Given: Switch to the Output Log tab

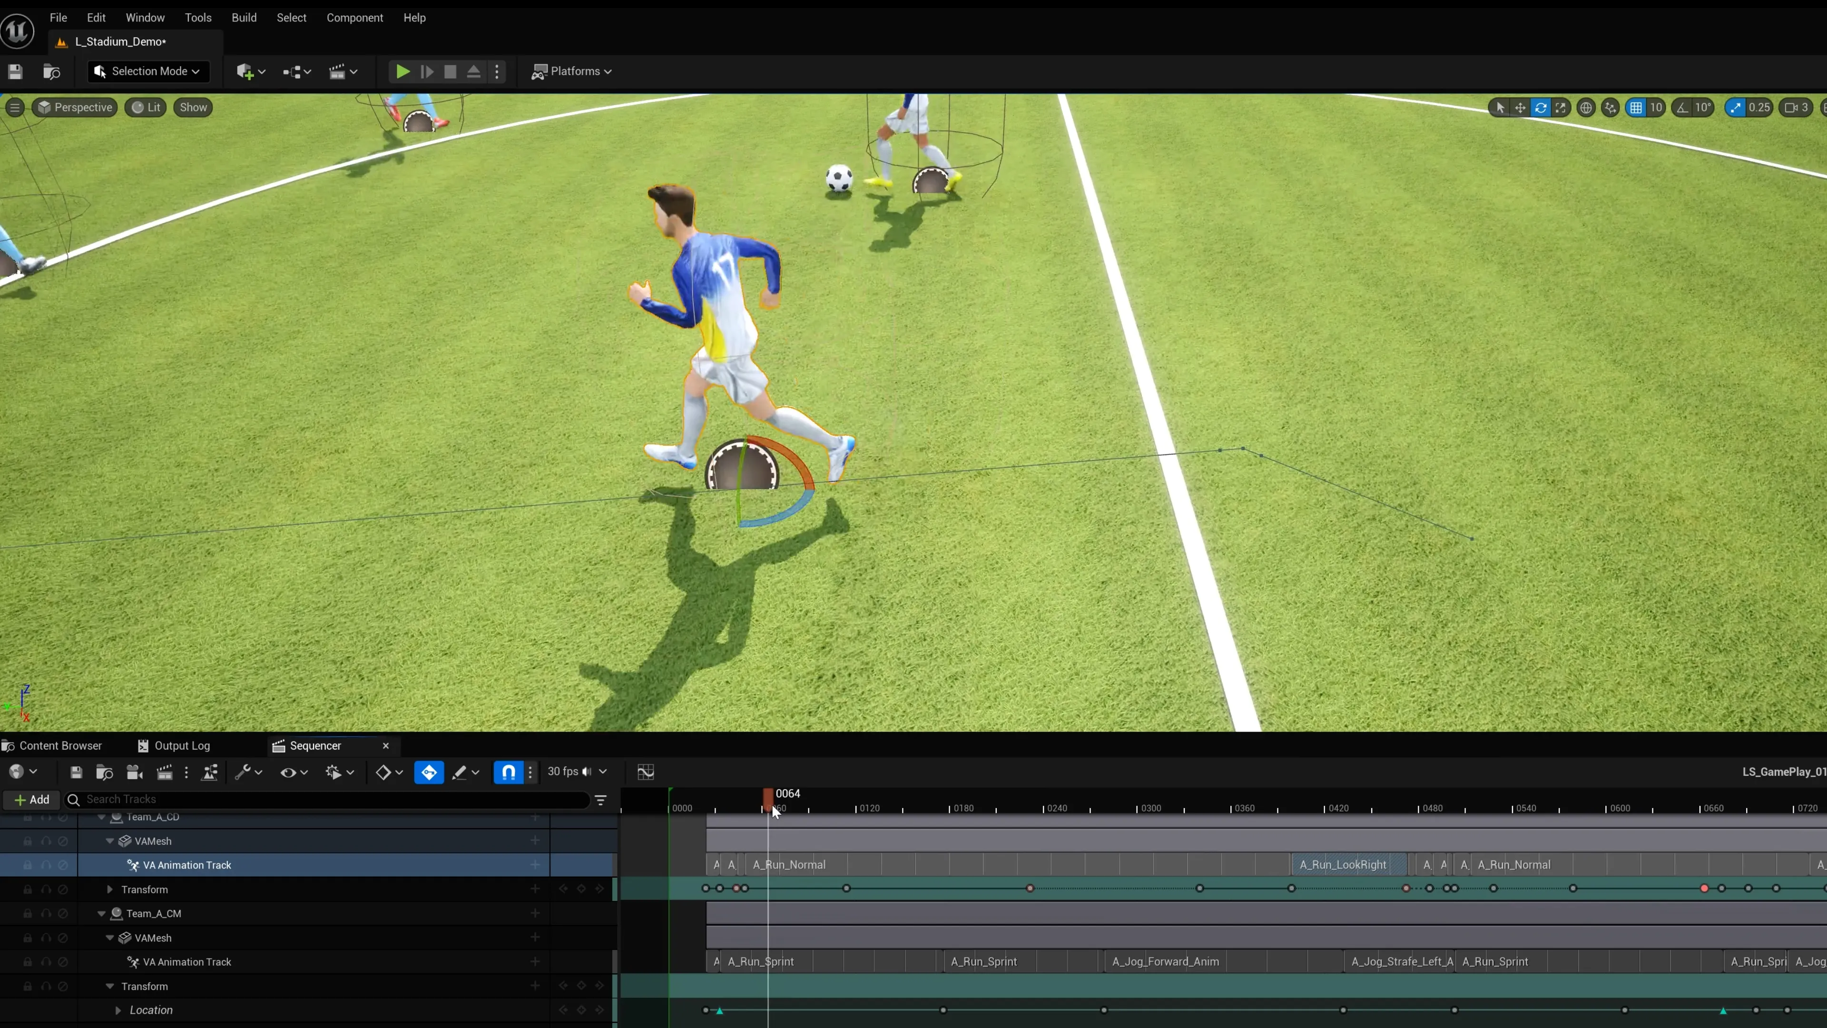Looking at the screenshot, I should (x=182, y=746).
